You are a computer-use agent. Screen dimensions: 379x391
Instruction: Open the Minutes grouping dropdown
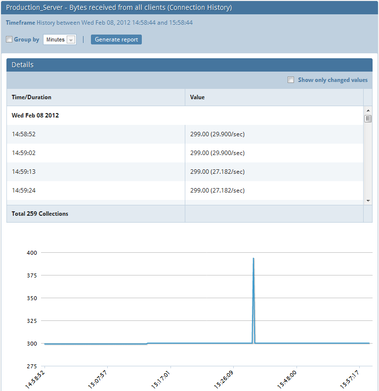coord(60,39)
